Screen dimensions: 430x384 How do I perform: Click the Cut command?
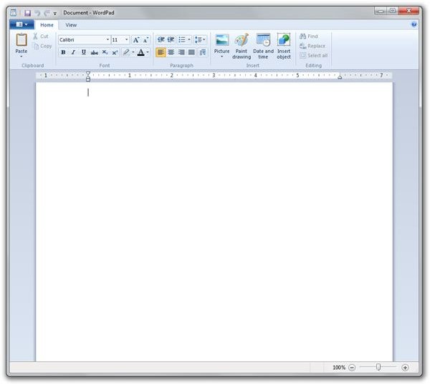(x=41, y=36)
